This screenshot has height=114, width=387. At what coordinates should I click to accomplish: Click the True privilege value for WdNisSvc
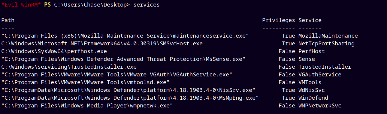pyautogui.click(x=289, y=90)
